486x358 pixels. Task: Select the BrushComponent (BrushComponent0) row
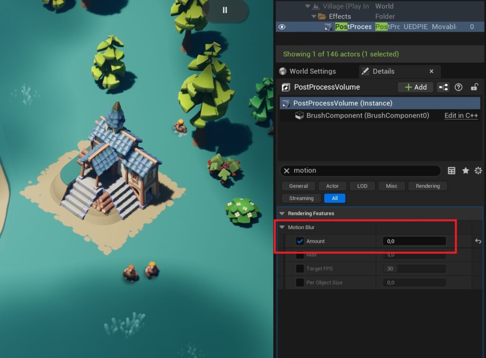click(x=380, y=116)
